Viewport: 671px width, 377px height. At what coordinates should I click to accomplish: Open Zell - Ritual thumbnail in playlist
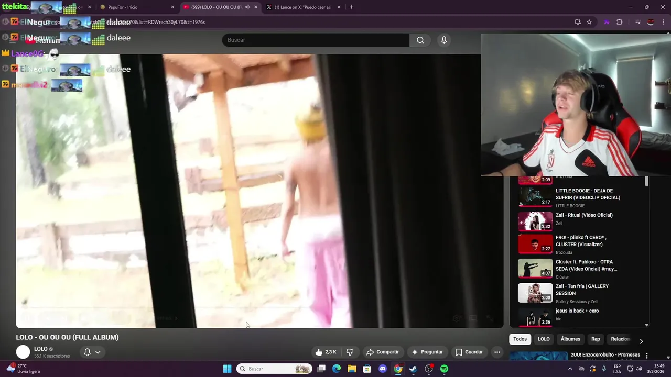point(535,221)
